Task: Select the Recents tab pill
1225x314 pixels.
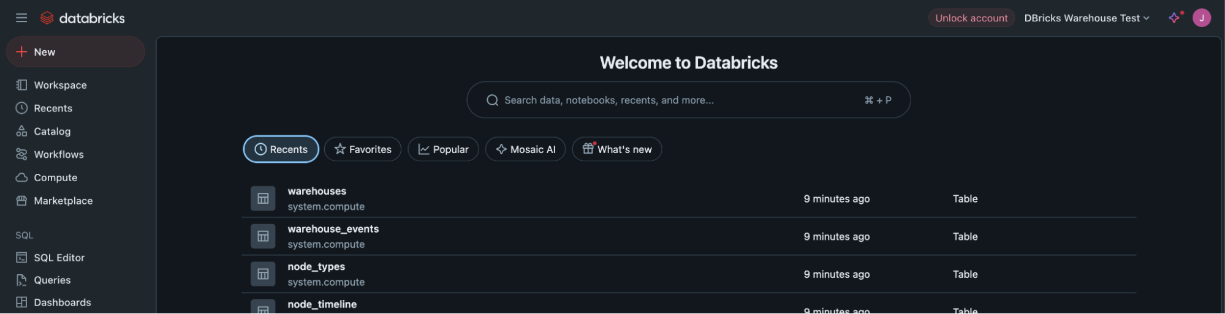Action: [x=281, y=149]
